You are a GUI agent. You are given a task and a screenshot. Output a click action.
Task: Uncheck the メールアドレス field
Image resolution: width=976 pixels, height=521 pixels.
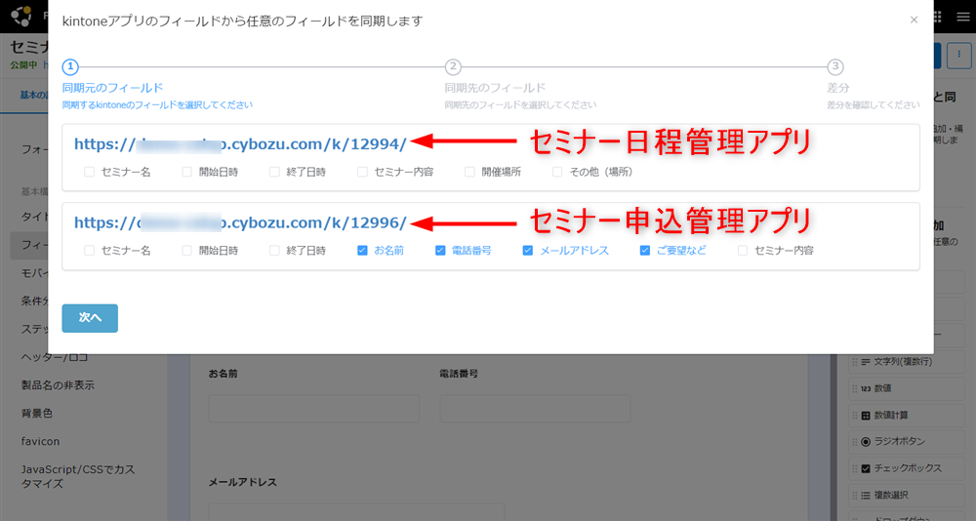528,250
